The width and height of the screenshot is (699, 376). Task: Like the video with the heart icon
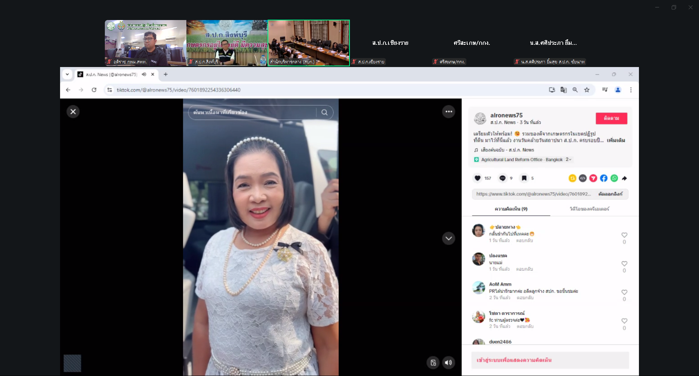477,178
